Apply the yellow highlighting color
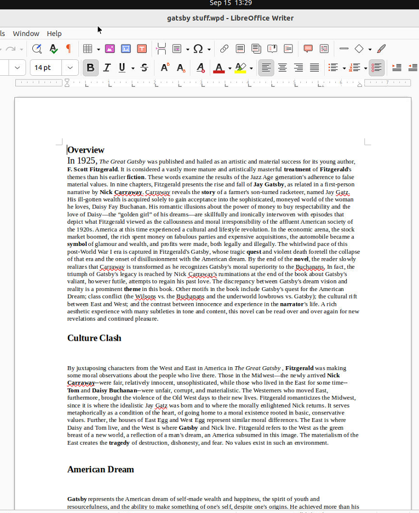 240,68
